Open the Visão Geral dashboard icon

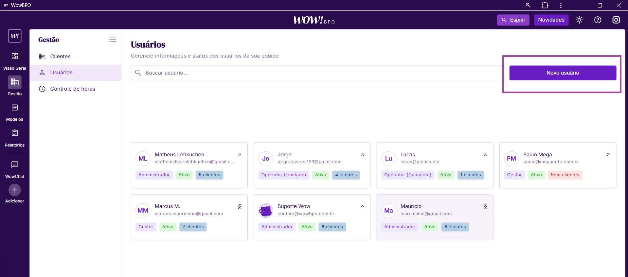15,56
